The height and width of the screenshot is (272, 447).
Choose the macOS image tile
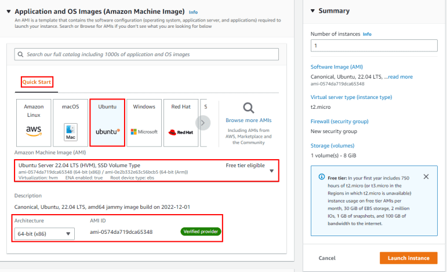(x=71, y=123)
